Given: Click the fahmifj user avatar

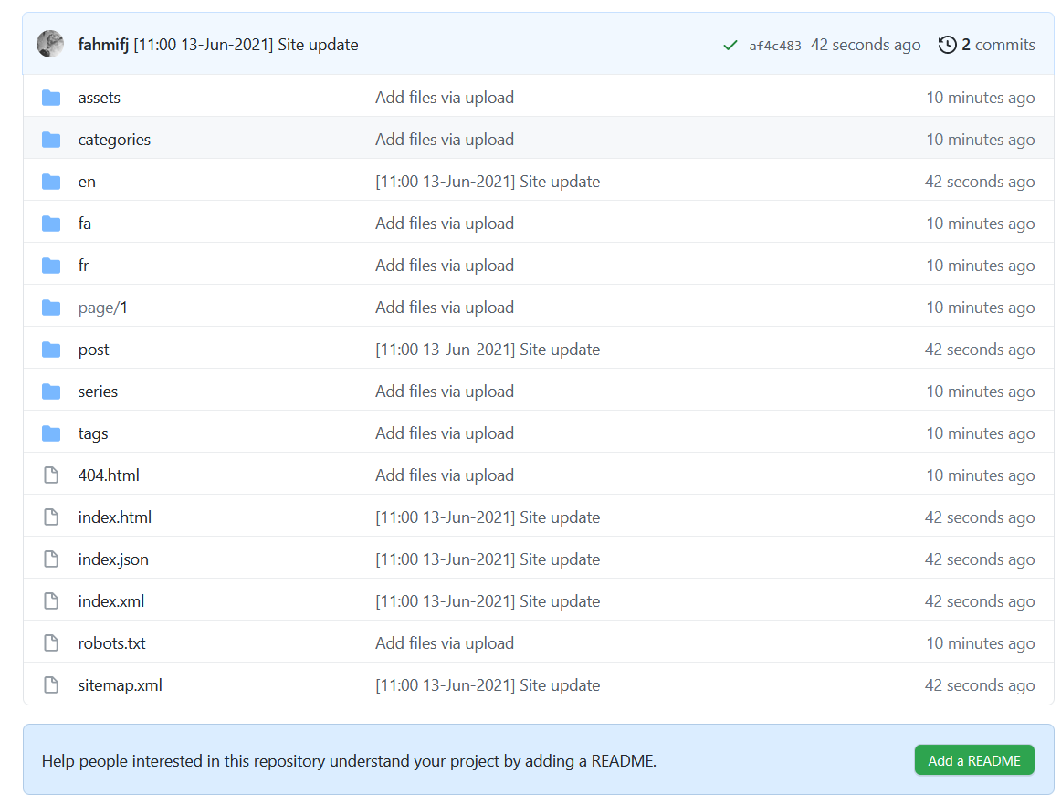Looking at the screenshot, I should (x=50, y=45).
